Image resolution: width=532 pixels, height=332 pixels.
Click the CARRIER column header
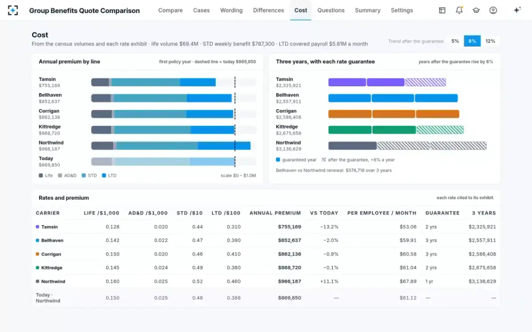(x=48, y=213)
